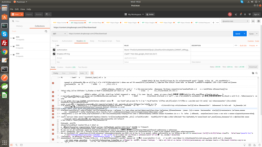Open the Send button dropdown arrow
Image resolution: width=262 pixels, height=147 pixels.
click(244, 34)
